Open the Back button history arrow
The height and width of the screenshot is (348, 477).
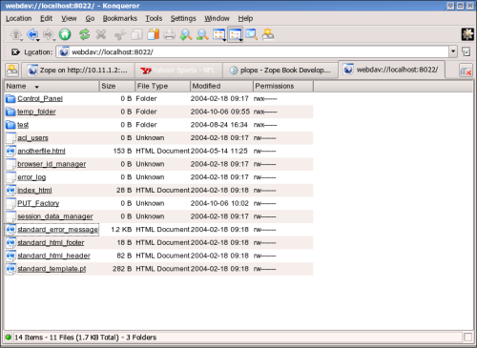(x=38, y=40)
